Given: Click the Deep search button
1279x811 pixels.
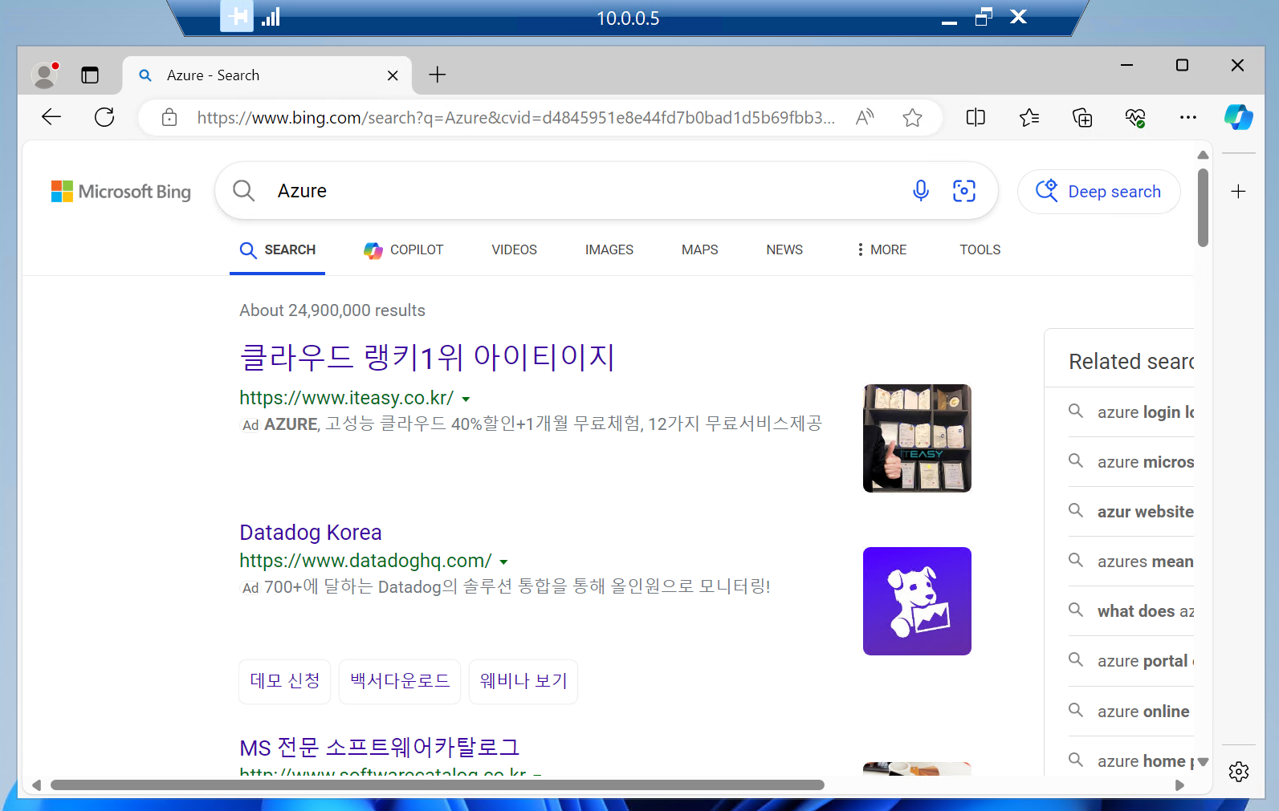Looking at the screenshot, I should (1099, 191).
